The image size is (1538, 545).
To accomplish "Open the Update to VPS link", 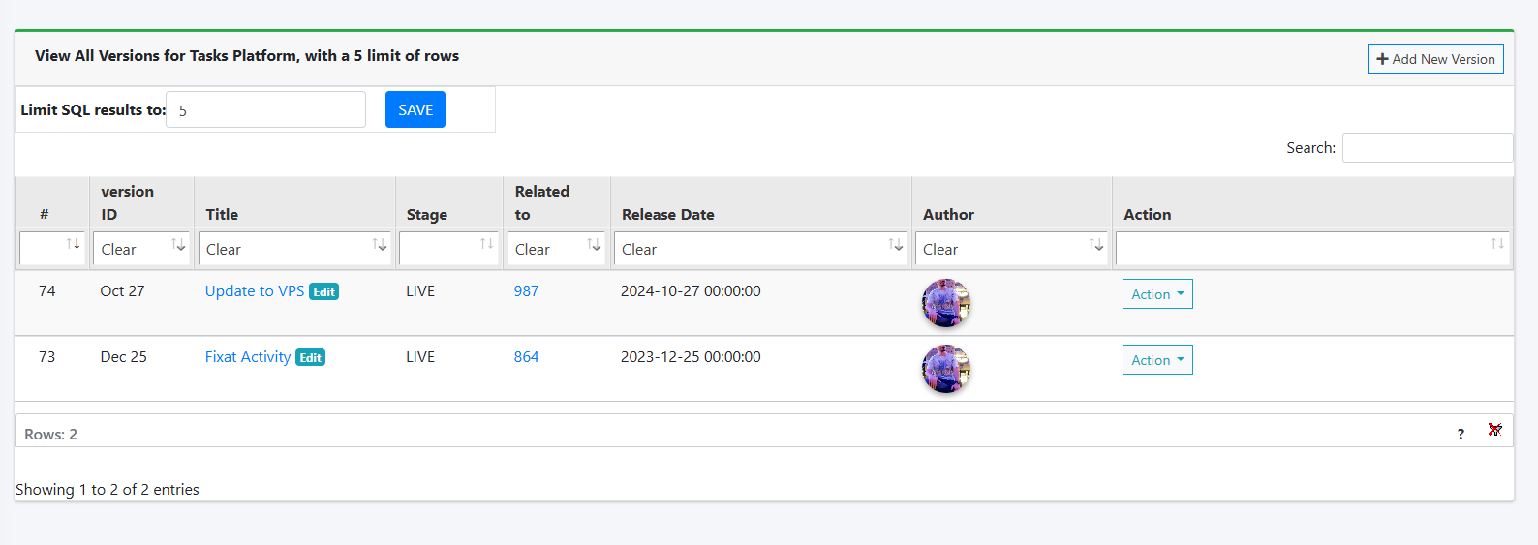I will (x=255, y=291).
